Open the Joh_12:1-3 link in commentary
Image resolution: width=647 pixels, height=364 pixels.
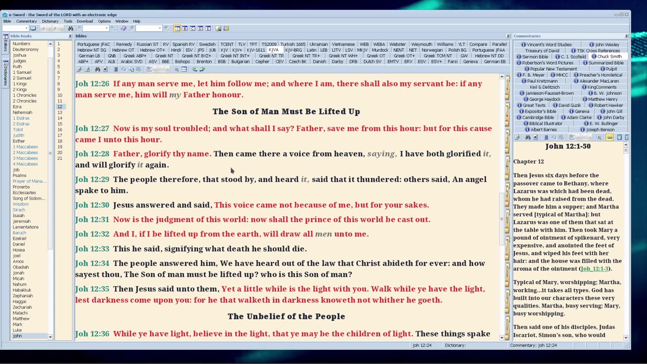click(x=594, y=269)
